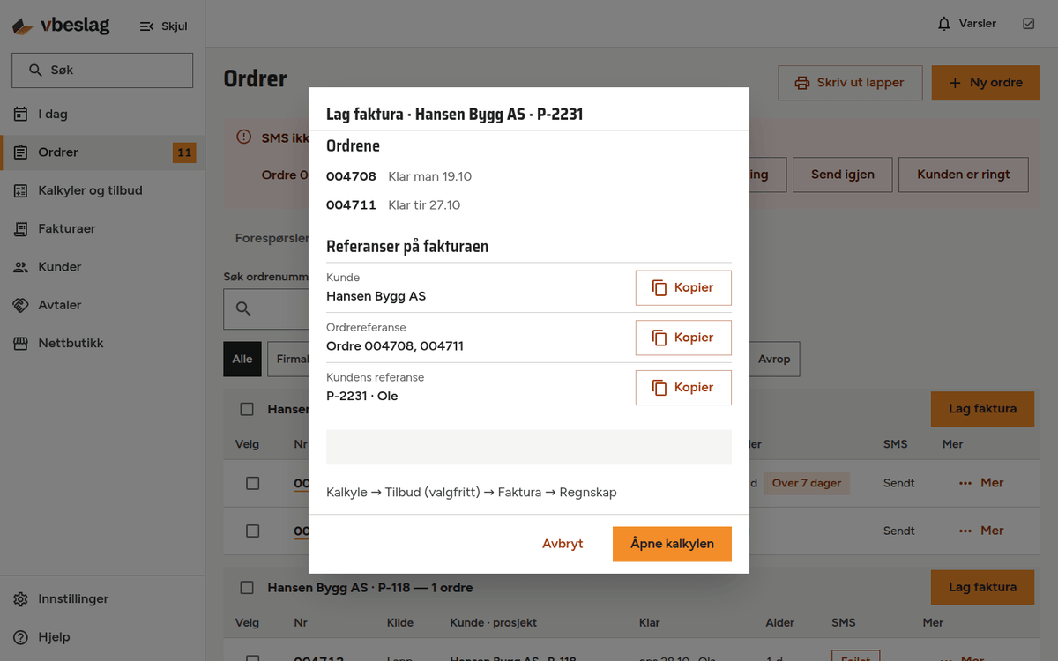The width and height of the screenshot is (1058, 661).
Task: Click the Søk field in the sidebar
Action: [x=102, y=71]
